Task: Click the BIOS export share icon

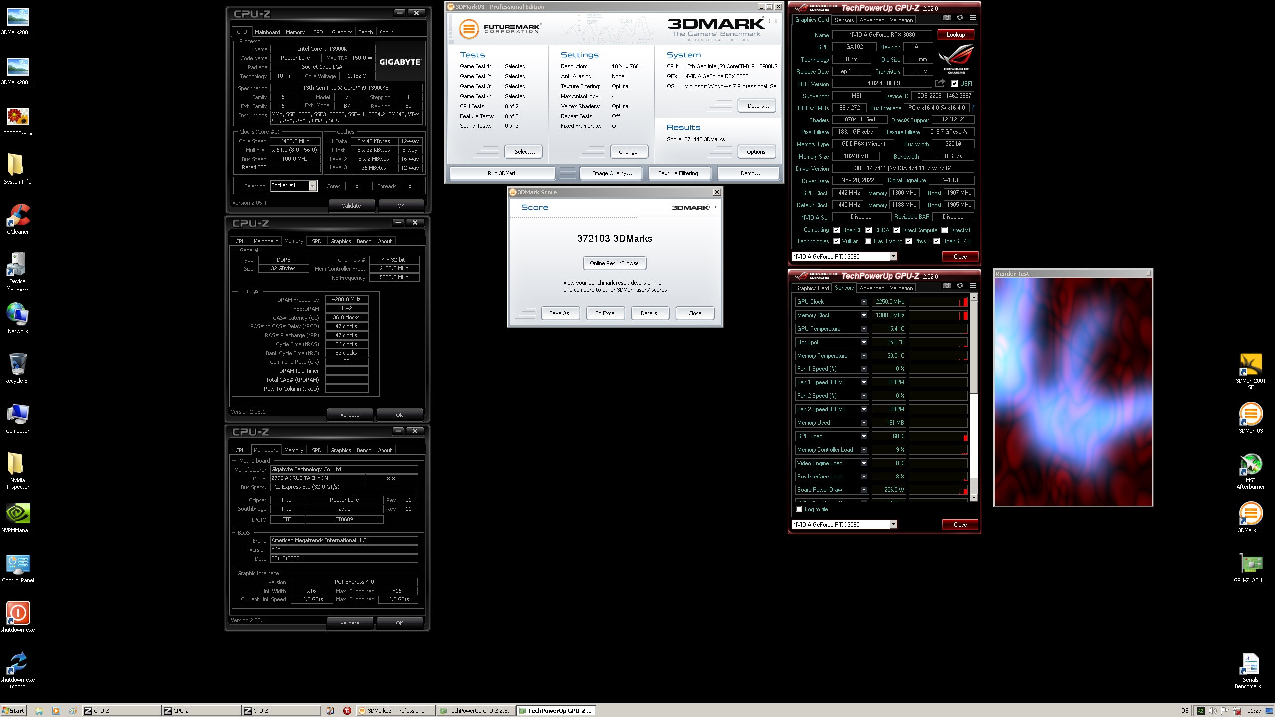Action: (x=940, y=84)
